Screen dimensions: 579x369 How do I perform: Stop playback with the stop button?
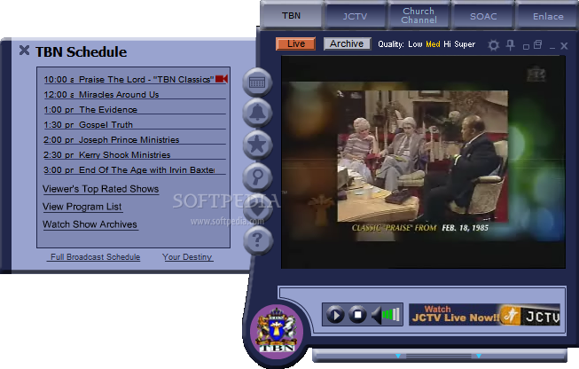357,315
